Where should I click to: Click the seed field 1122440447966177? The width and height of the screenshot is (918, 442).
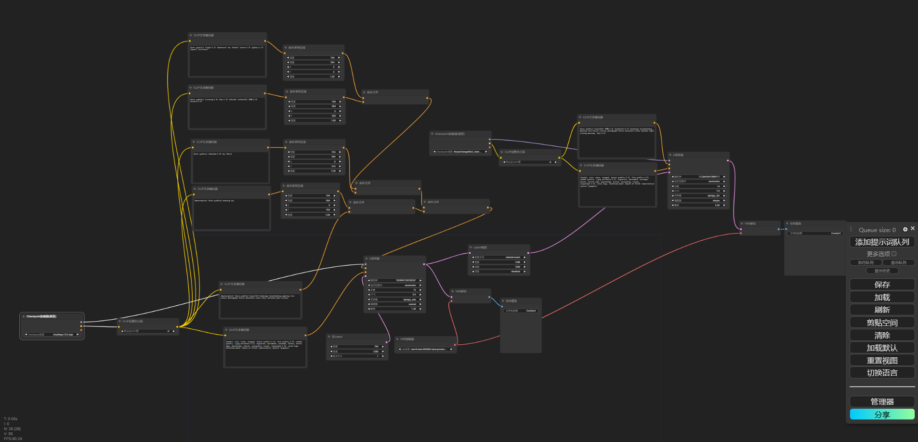point(698,177)
